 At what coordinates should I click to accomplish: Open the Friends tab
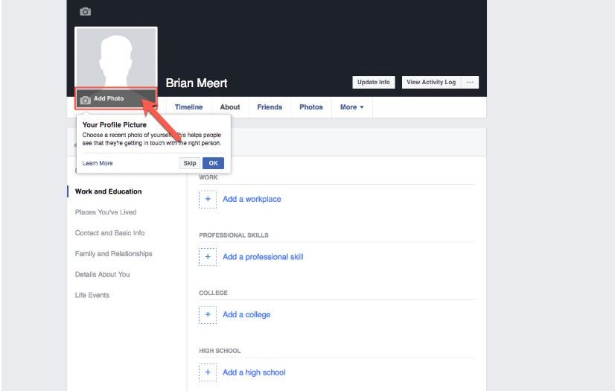[x=270, y=107]
